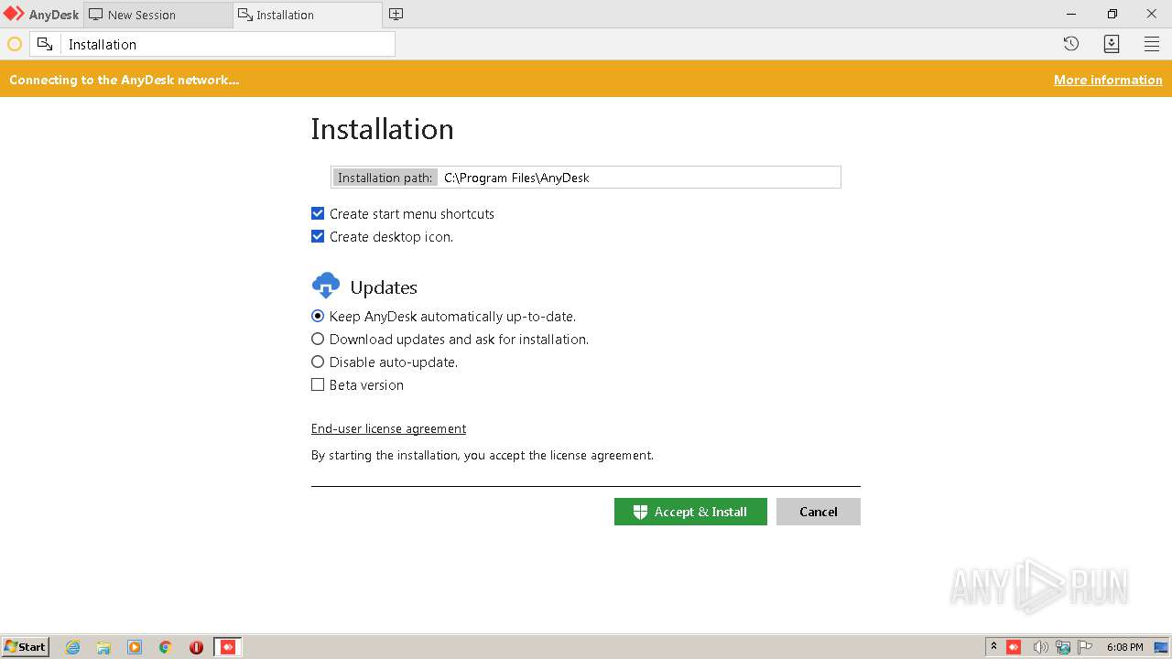Open Internet Explorer from taskbar
The width and height of the screenshot is (1172, 659).
[72, 647]
